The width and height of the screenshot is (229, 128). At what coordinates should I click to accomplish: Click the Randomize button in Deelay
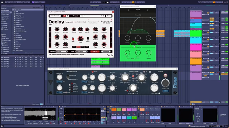55,16
